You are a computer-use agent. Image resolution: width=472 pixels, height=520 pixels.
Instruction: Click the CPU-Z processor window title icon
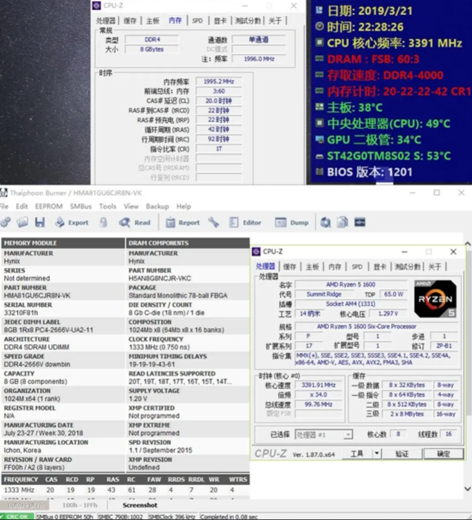pyautogui.click(x=256, y=251)
